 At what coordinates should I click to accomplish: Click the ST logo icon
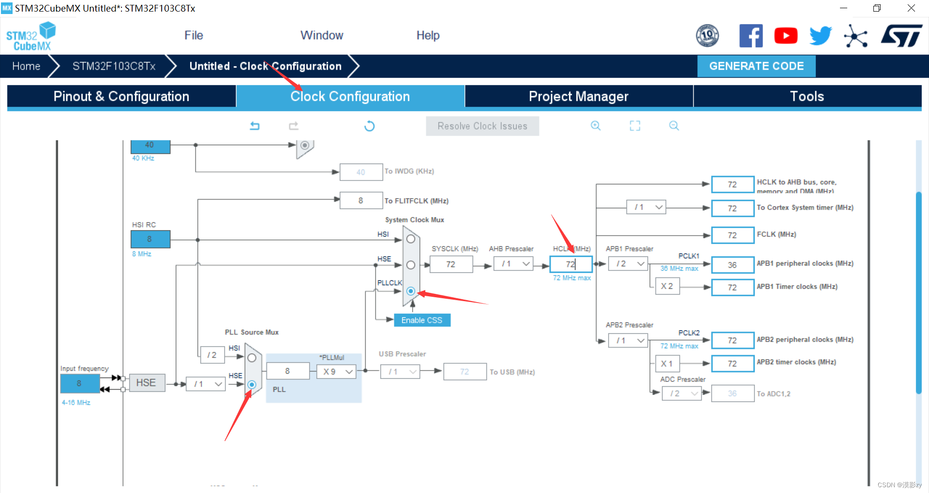(x=901, y=36)
